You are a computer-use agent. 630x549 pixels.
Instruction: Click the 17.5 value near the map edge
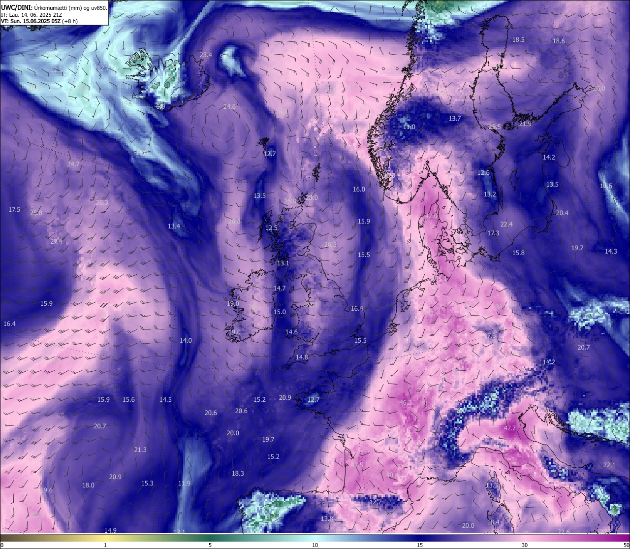tap(15, 209)
